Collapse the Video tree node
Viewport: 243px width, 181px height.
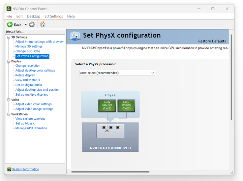pyautogui.click(x=9, y=100)
